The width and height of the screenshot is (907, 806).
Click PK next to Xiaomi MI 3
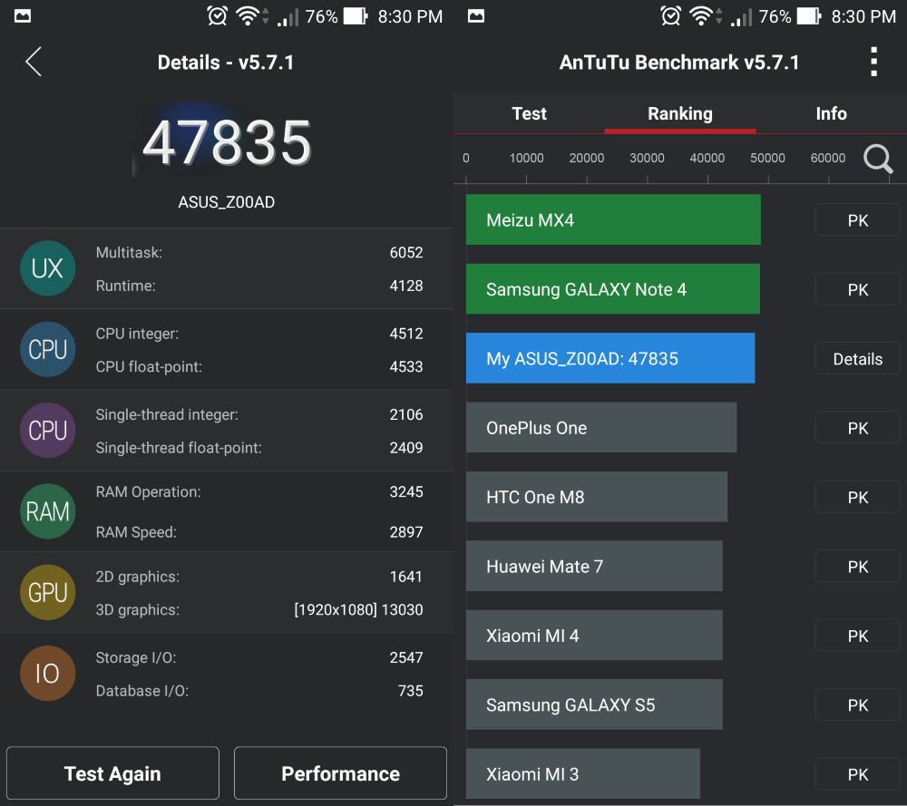pyautogui.click(x=858, y=774)
